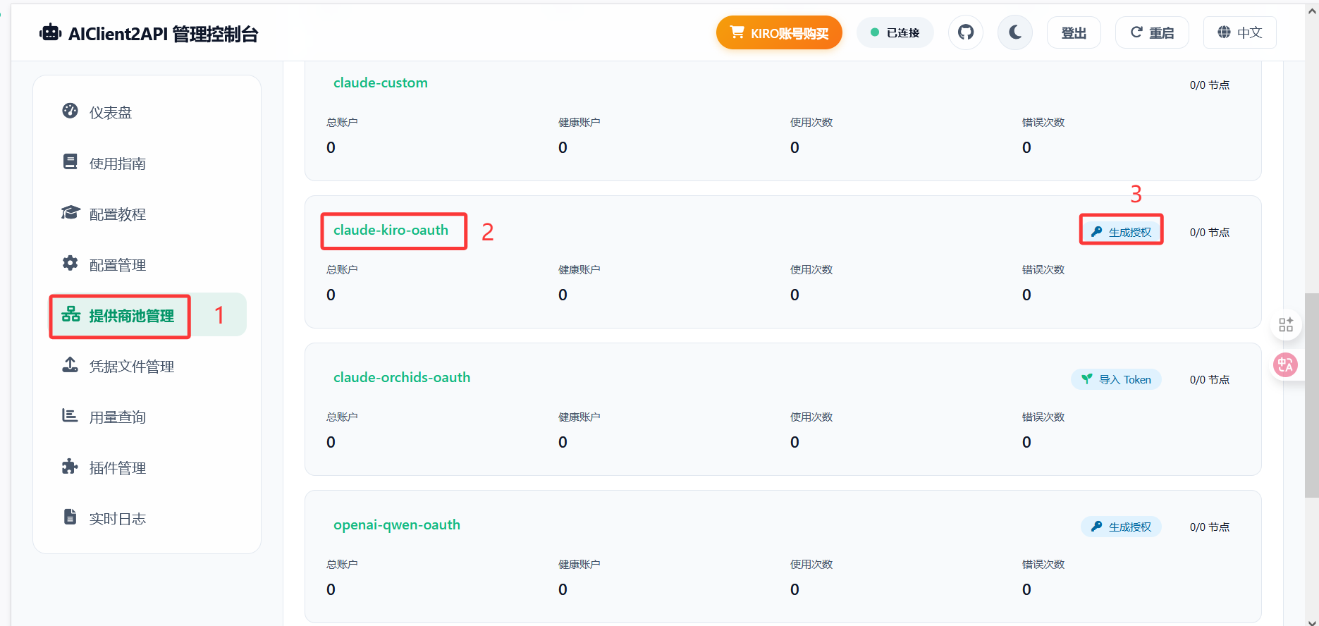Click the restart arrow icon beside 重启

click(x=1136, y=32)
